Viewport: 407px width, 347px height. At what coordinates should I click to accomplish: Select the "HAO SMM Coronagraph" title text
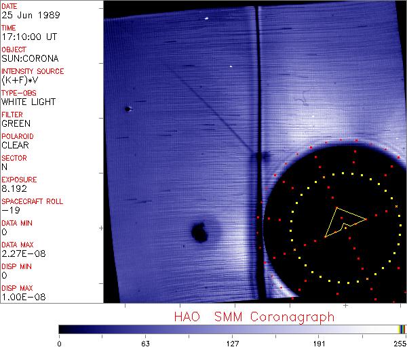(x=254, y=317)
